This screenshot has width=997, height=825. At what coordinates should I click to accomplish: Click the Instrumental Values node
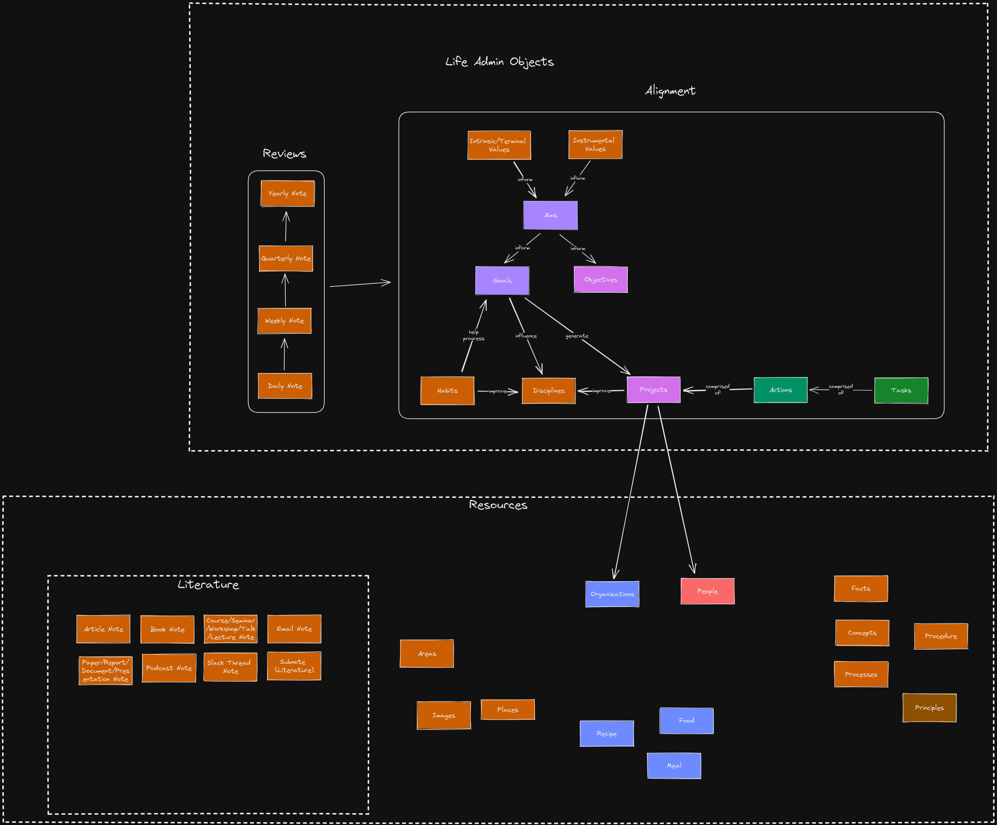[595, 144]
